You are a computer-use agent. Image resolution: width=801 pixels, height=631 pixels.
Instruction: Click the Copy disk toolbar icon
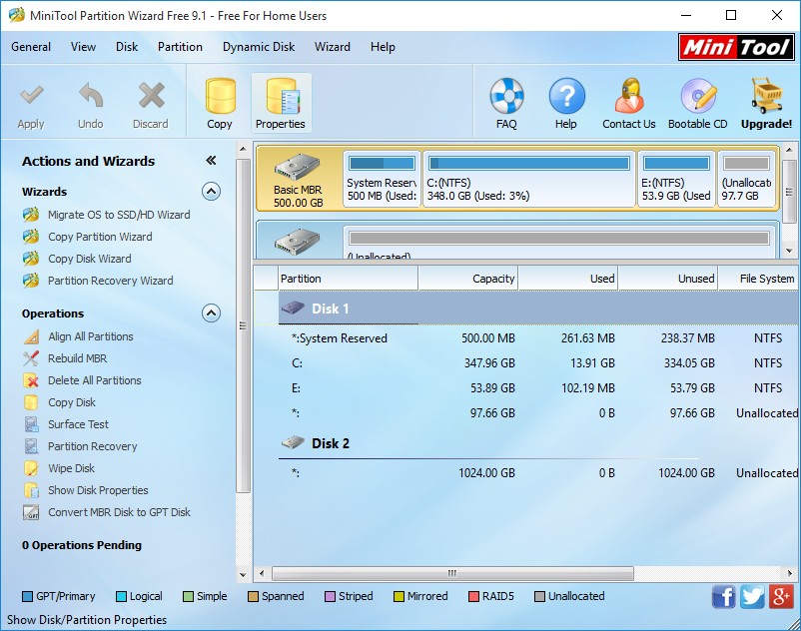220,96
